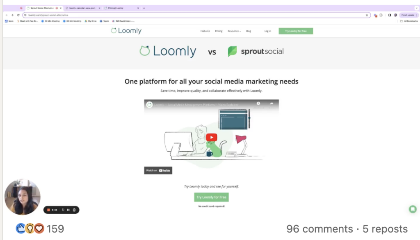Click the thumbs-up like reaction icon
420x240 pixels.
(x=21, y=229)
